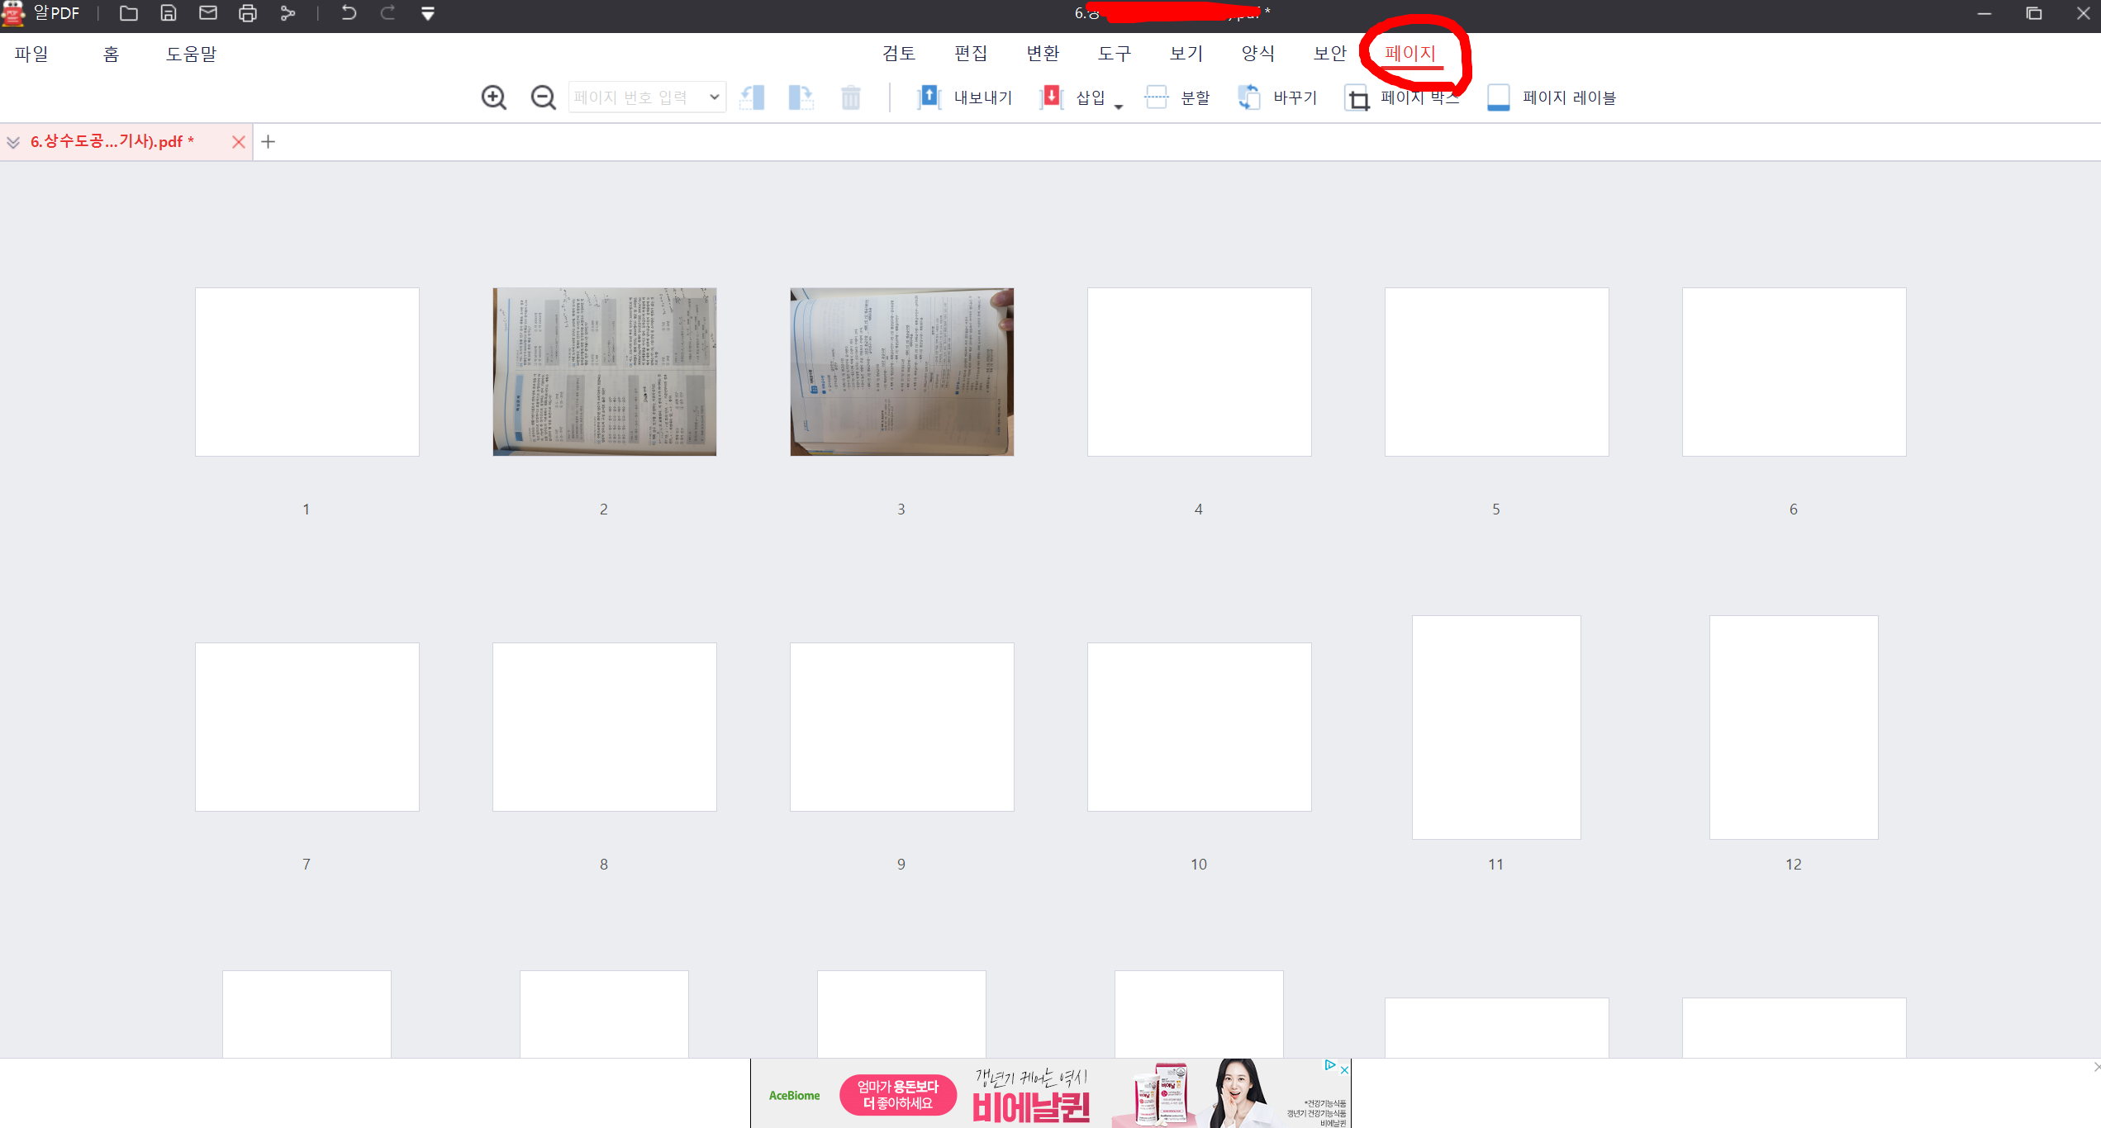Zoom out on page thumbnails
Screen dimensions: 2101x1128
tap(544, 97)
